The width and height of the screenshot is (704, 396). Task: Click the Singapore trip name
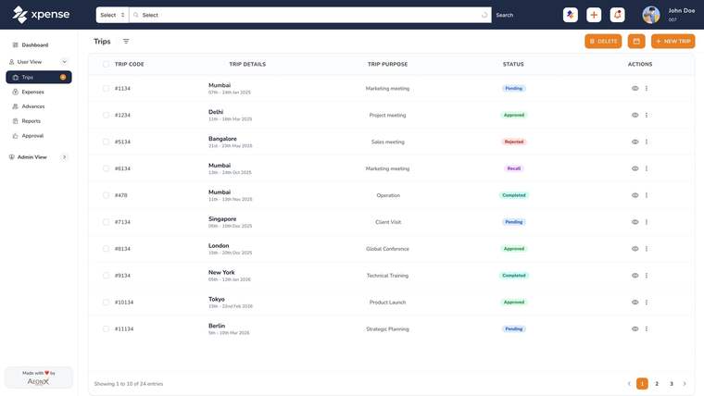tap(222, 219)
